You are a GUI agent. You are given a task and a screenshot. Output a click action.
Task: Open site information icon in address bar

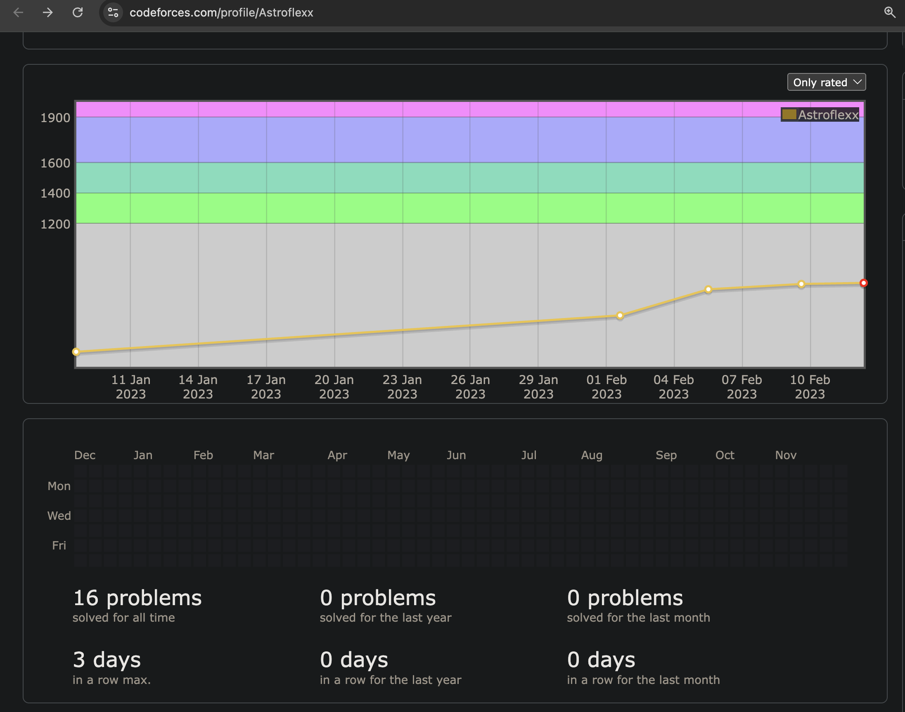(x=113, y=12)
